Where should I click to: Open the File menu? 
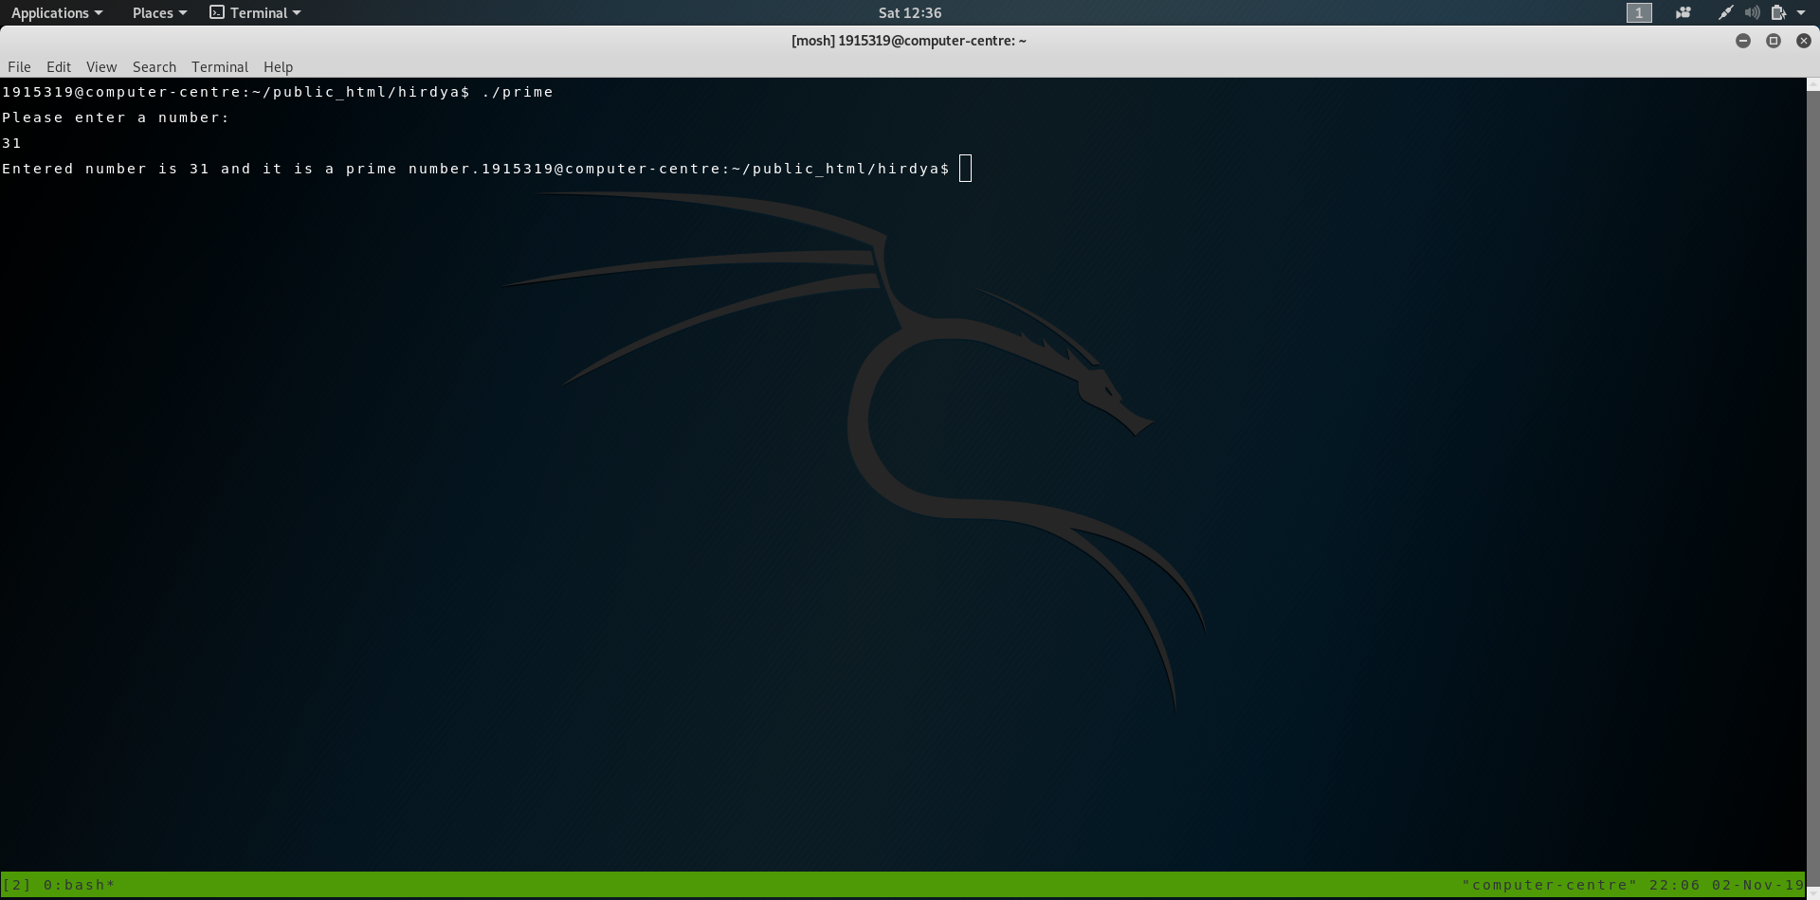[19, 67]
